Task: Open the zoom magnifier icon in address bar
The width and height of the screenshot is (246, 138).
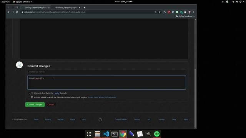Action: [155, 12]
